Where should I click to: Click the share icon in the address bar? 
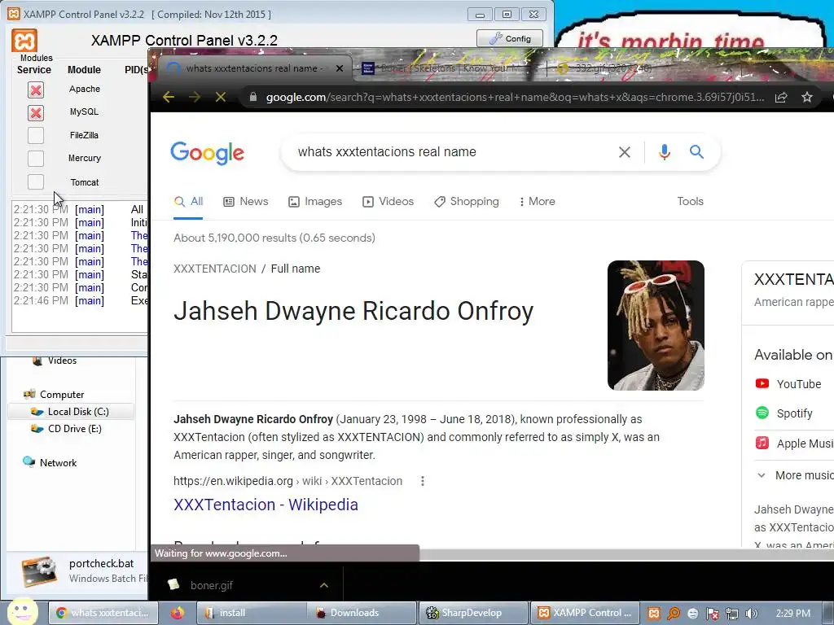click(781, 98)
